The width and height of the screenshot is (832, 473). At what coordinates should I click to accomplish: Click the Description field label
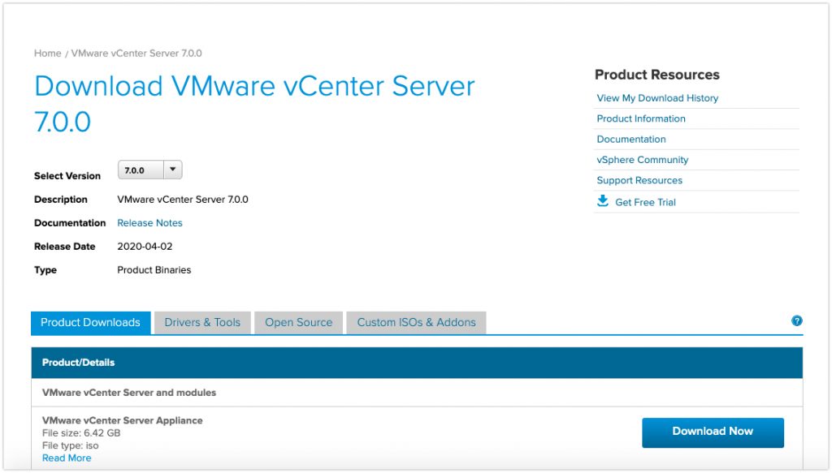coord(61,200)
